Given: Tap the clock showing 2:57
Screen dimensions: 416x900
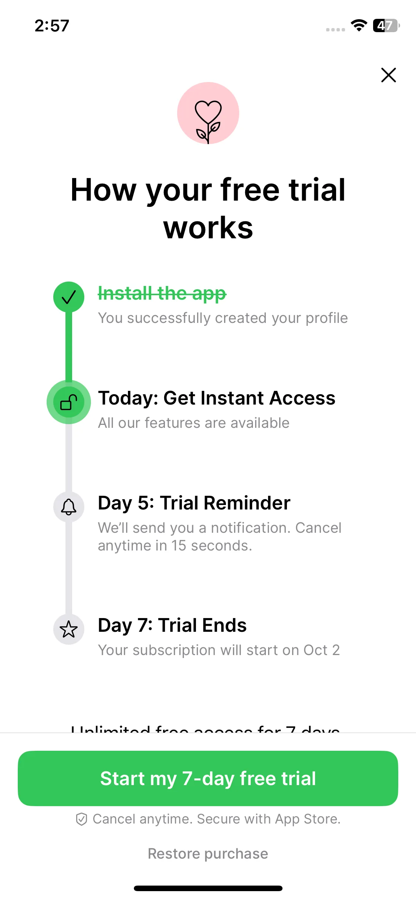Looking at the screenshot, I should point(52,26).
